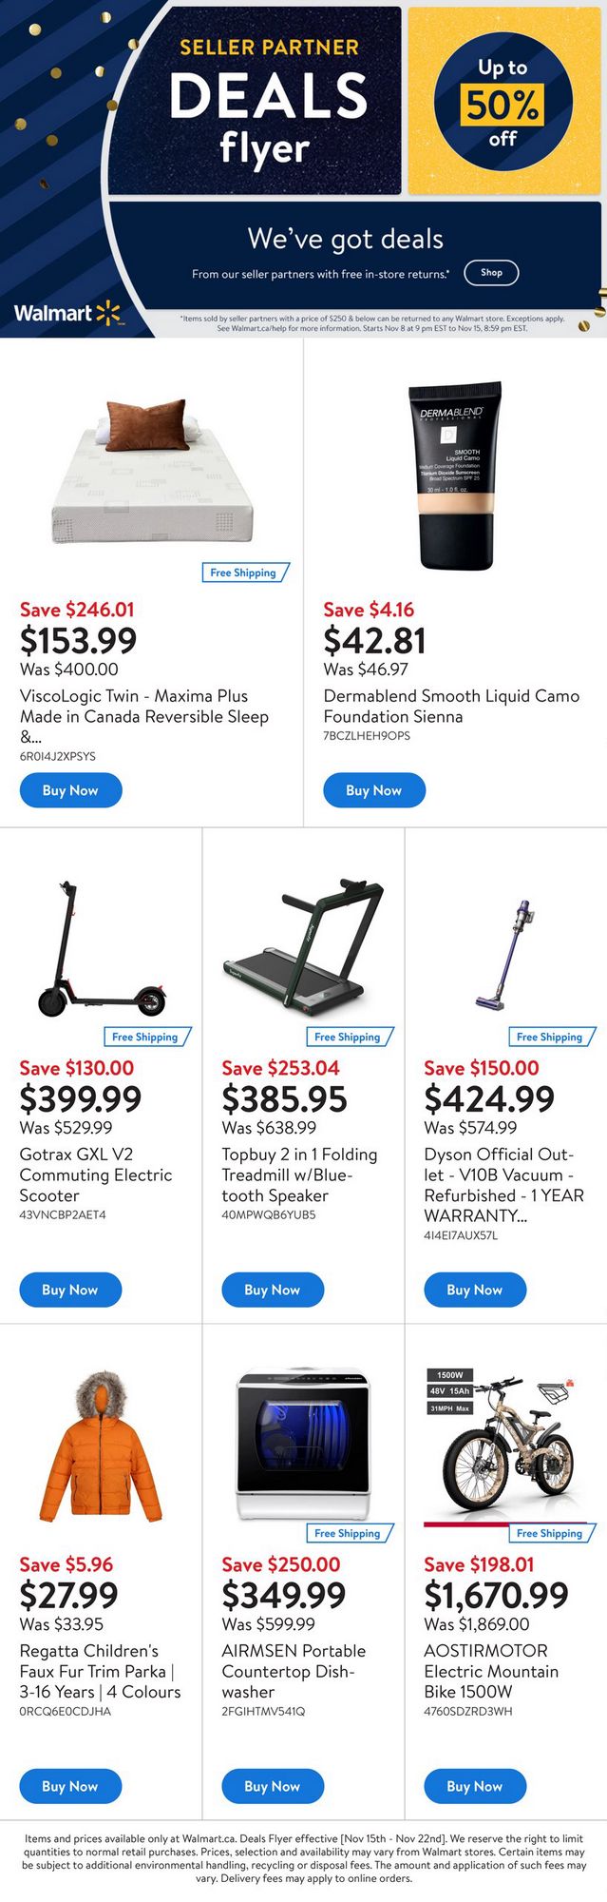Buy the Dyson V10B Vacuum now

click(474, 1290)
